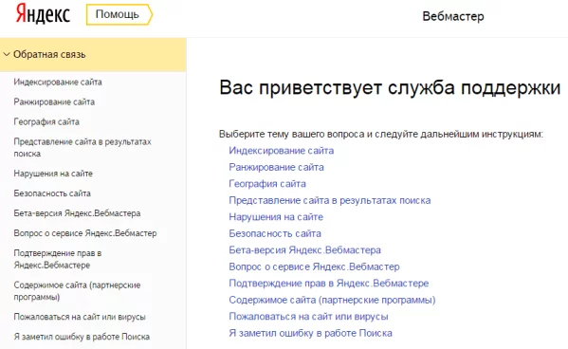
Task: Open Представление сайта в результатах поиска sidebar item
Action: point(82,148)
